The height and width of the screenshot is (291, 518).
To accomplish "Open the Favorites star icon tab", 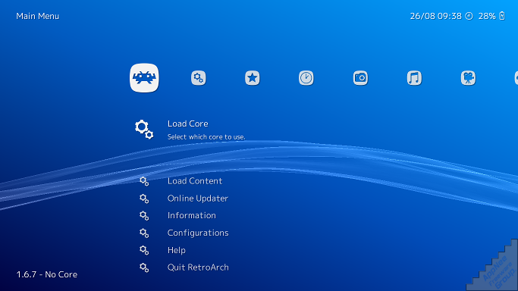I will point(252,78).
